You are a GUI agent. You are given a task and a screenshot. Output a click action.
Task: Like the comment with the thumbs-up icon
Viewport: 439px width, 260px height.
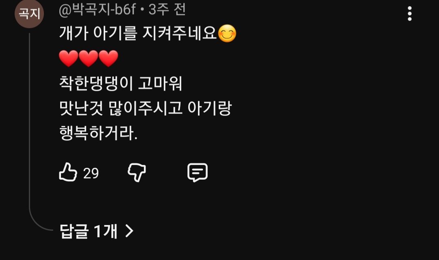coord(68,172)
